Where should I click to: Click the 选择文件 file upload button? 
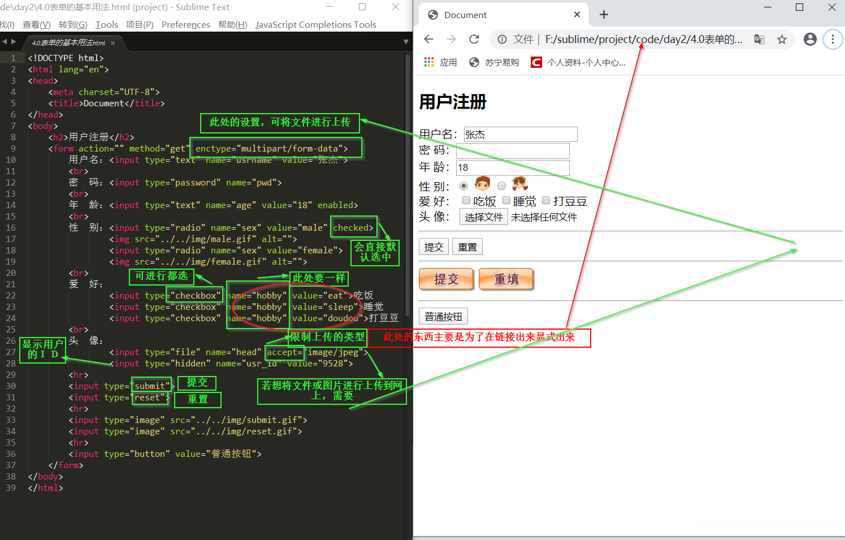point(483,217)
